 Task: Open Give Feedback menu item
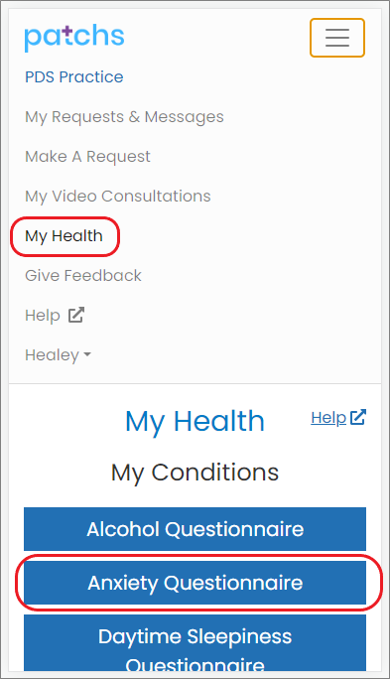click(x=83, y=275)
